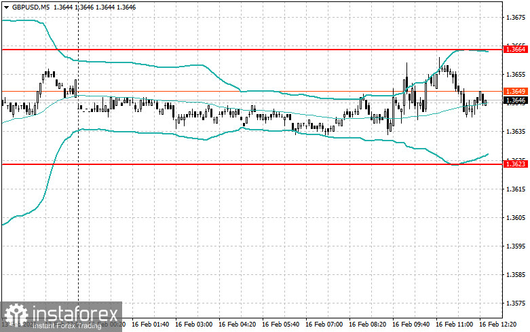Select the 1.3649 orange level price label
The image size is (530, 332).
coord(516,91)
